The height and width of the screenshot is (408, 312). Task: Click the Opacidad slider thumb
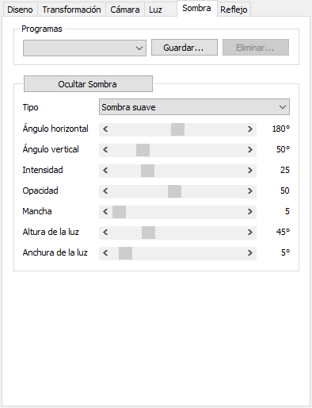174,191
